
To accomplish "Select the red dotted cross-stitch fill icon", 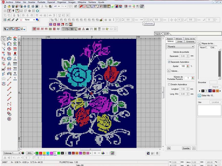I will 54,29.
